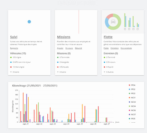This screenshot has width=147, height=133.
Task: Open the Suivi card title link
Action: tap(14, 37)
